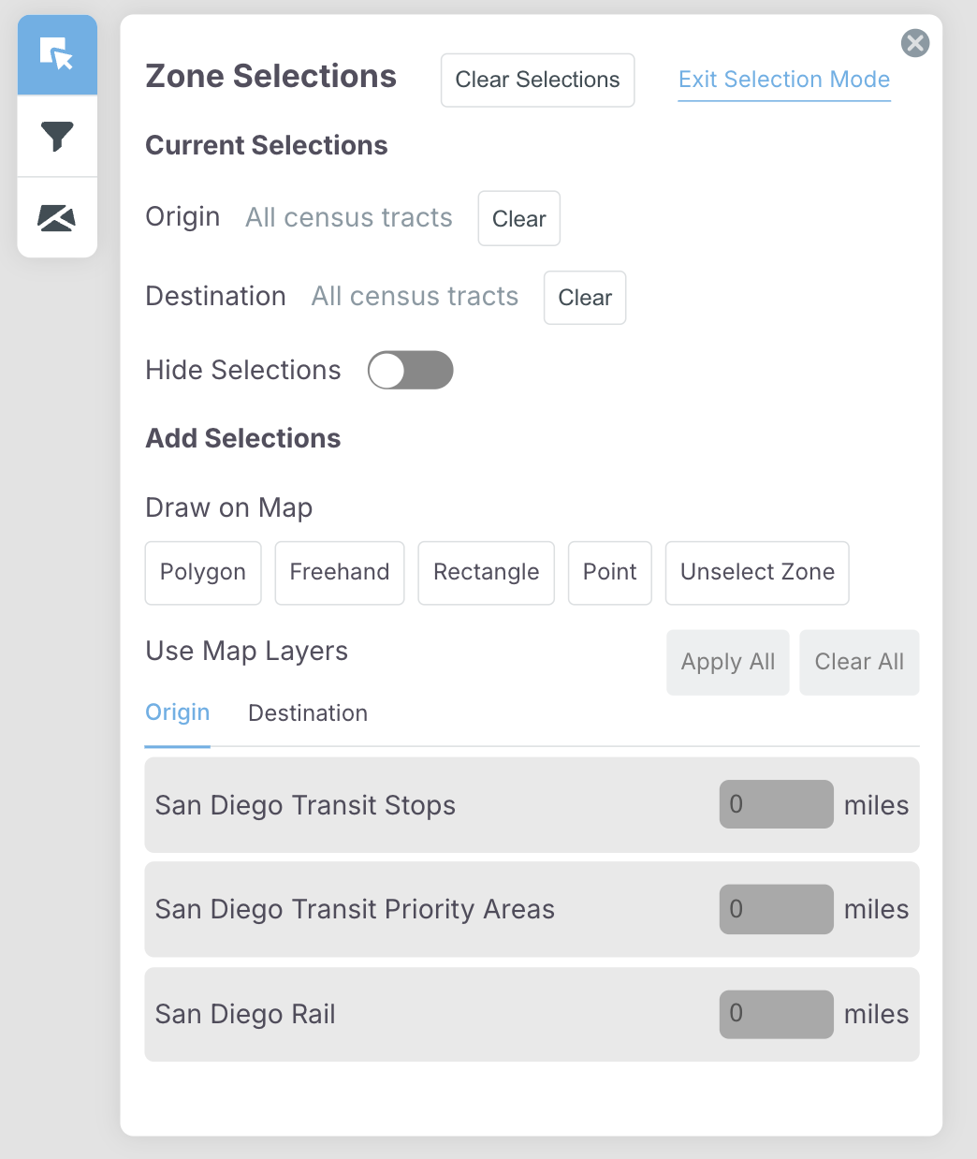977x1159 pixels.
Task: Click the San Diego Transit Stops miles field
Action: [776, 804]
